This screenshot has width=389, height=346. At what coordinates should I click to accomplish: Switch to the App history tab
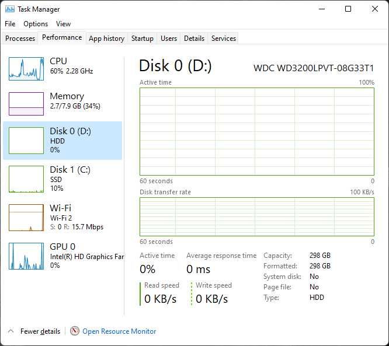[x=106, y=39]
